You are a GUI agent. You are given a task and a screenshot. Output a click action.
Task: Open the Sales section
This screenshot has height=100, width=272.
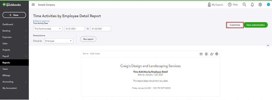click(5, 44)
